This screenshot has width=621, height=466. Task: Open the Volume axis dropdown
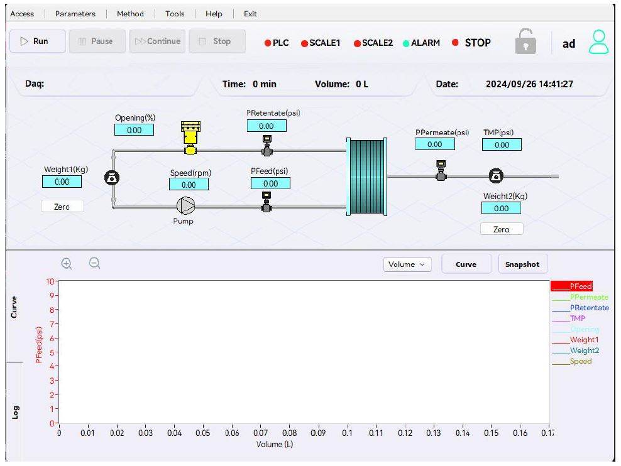click(x=407, y=264)
